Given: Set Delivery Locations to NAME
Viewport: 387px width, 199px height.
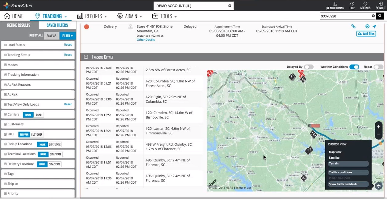Looking at the screenshot, I should pyautogui.click(x=42, y=164).
